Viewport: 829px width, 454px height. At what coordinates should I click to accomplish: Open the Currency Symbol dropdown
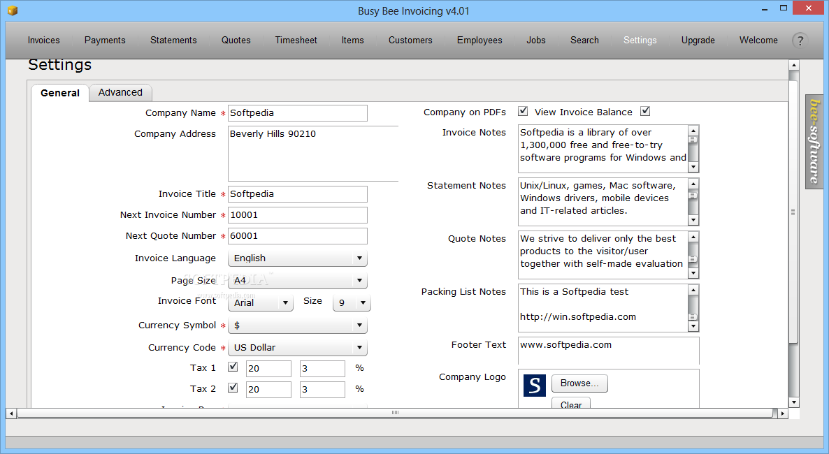coord(298,325)
